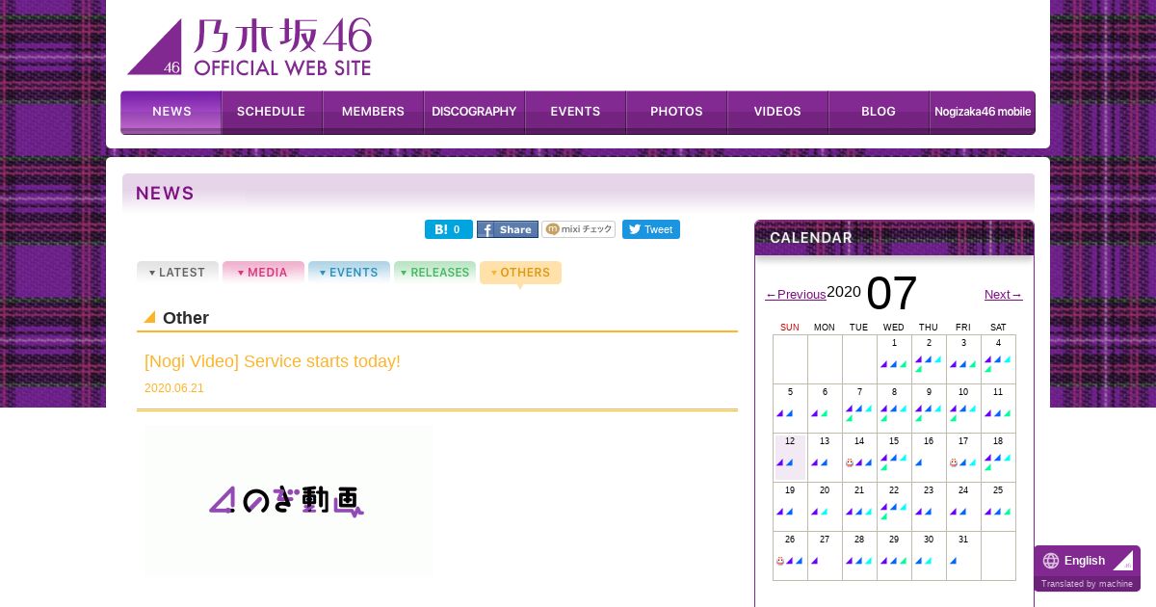The height and width of the screenshot is (607, 1156).
Task: Tweet this news article
Action: (x=651, y=229)
